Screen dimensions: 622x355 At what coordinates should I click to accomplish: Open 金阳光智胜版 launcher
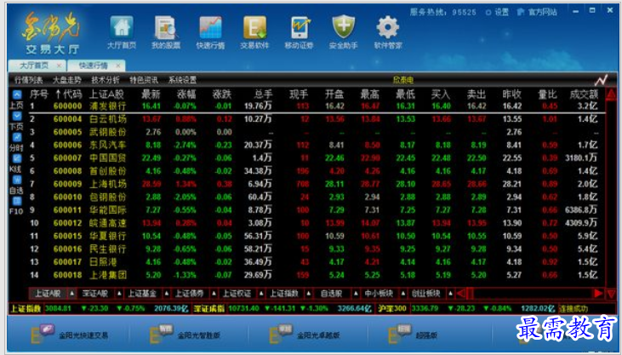(185, 335)
